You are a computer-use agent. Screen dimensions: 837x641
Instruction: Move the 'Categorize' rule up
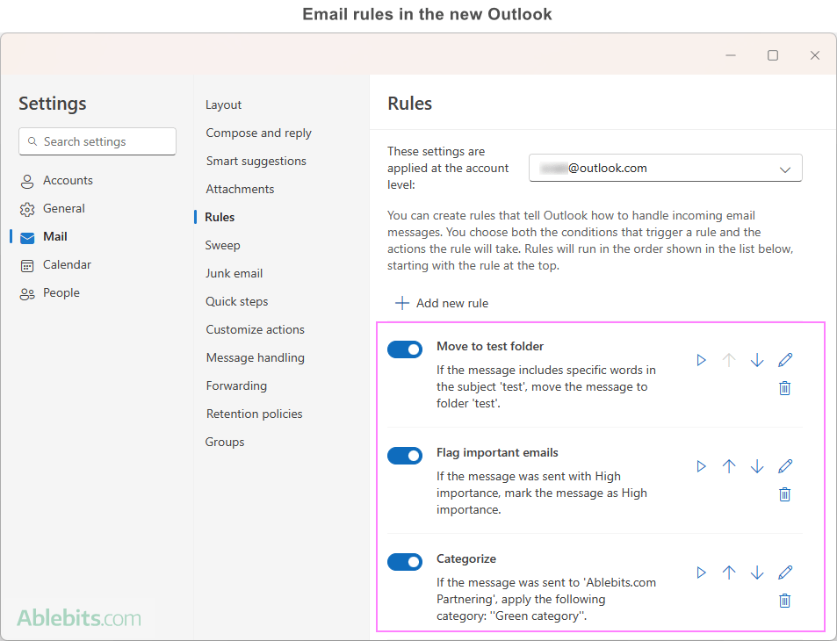coord(729,573)
